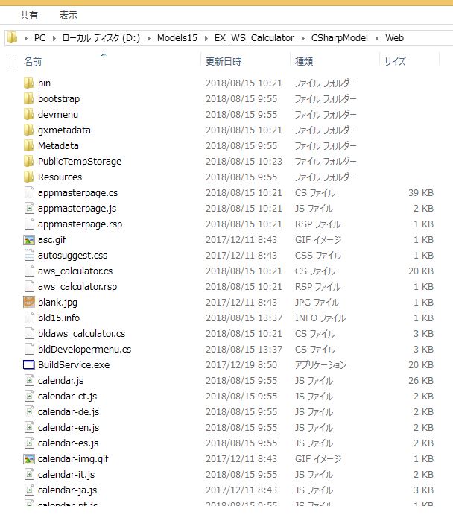The height and width of the screenshot is (518, 453).
Task: Toggle the select-all checkbox in header
Action: click(x=12, y=61)
